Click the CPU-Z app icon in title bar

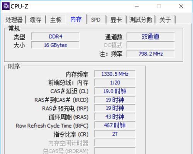pos(5,6)
